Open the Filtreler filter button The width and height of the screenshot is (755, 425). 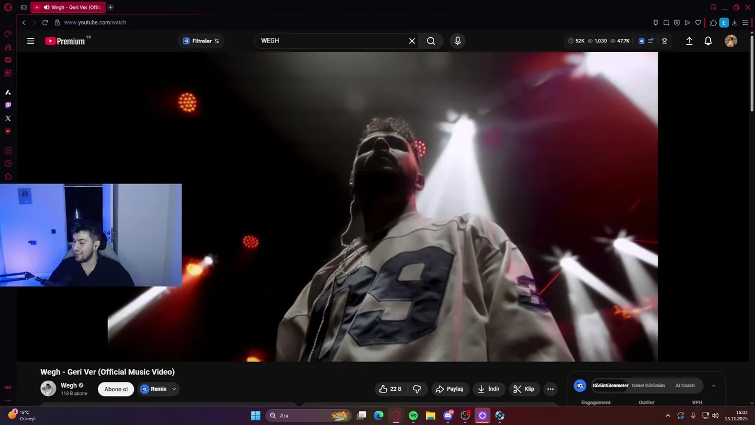point(201,41)
